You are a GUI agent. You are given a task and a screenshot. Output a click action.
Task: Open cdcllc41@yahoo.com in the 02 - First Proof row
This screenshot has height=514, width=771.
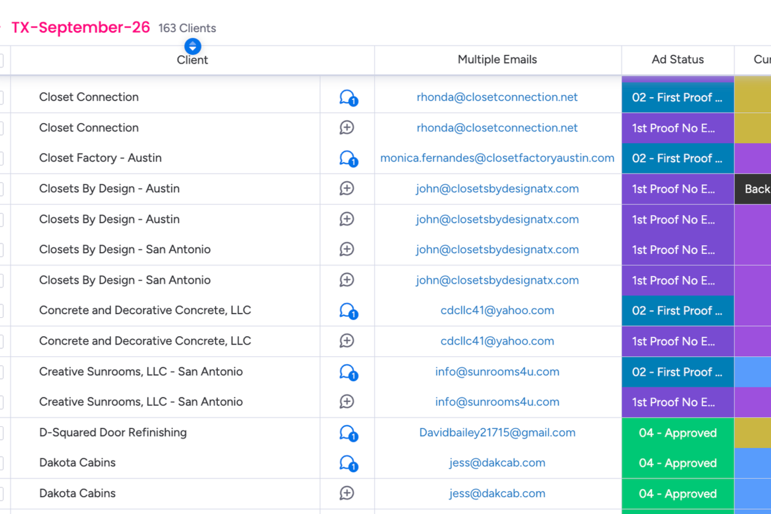click(x=497, y=310)
